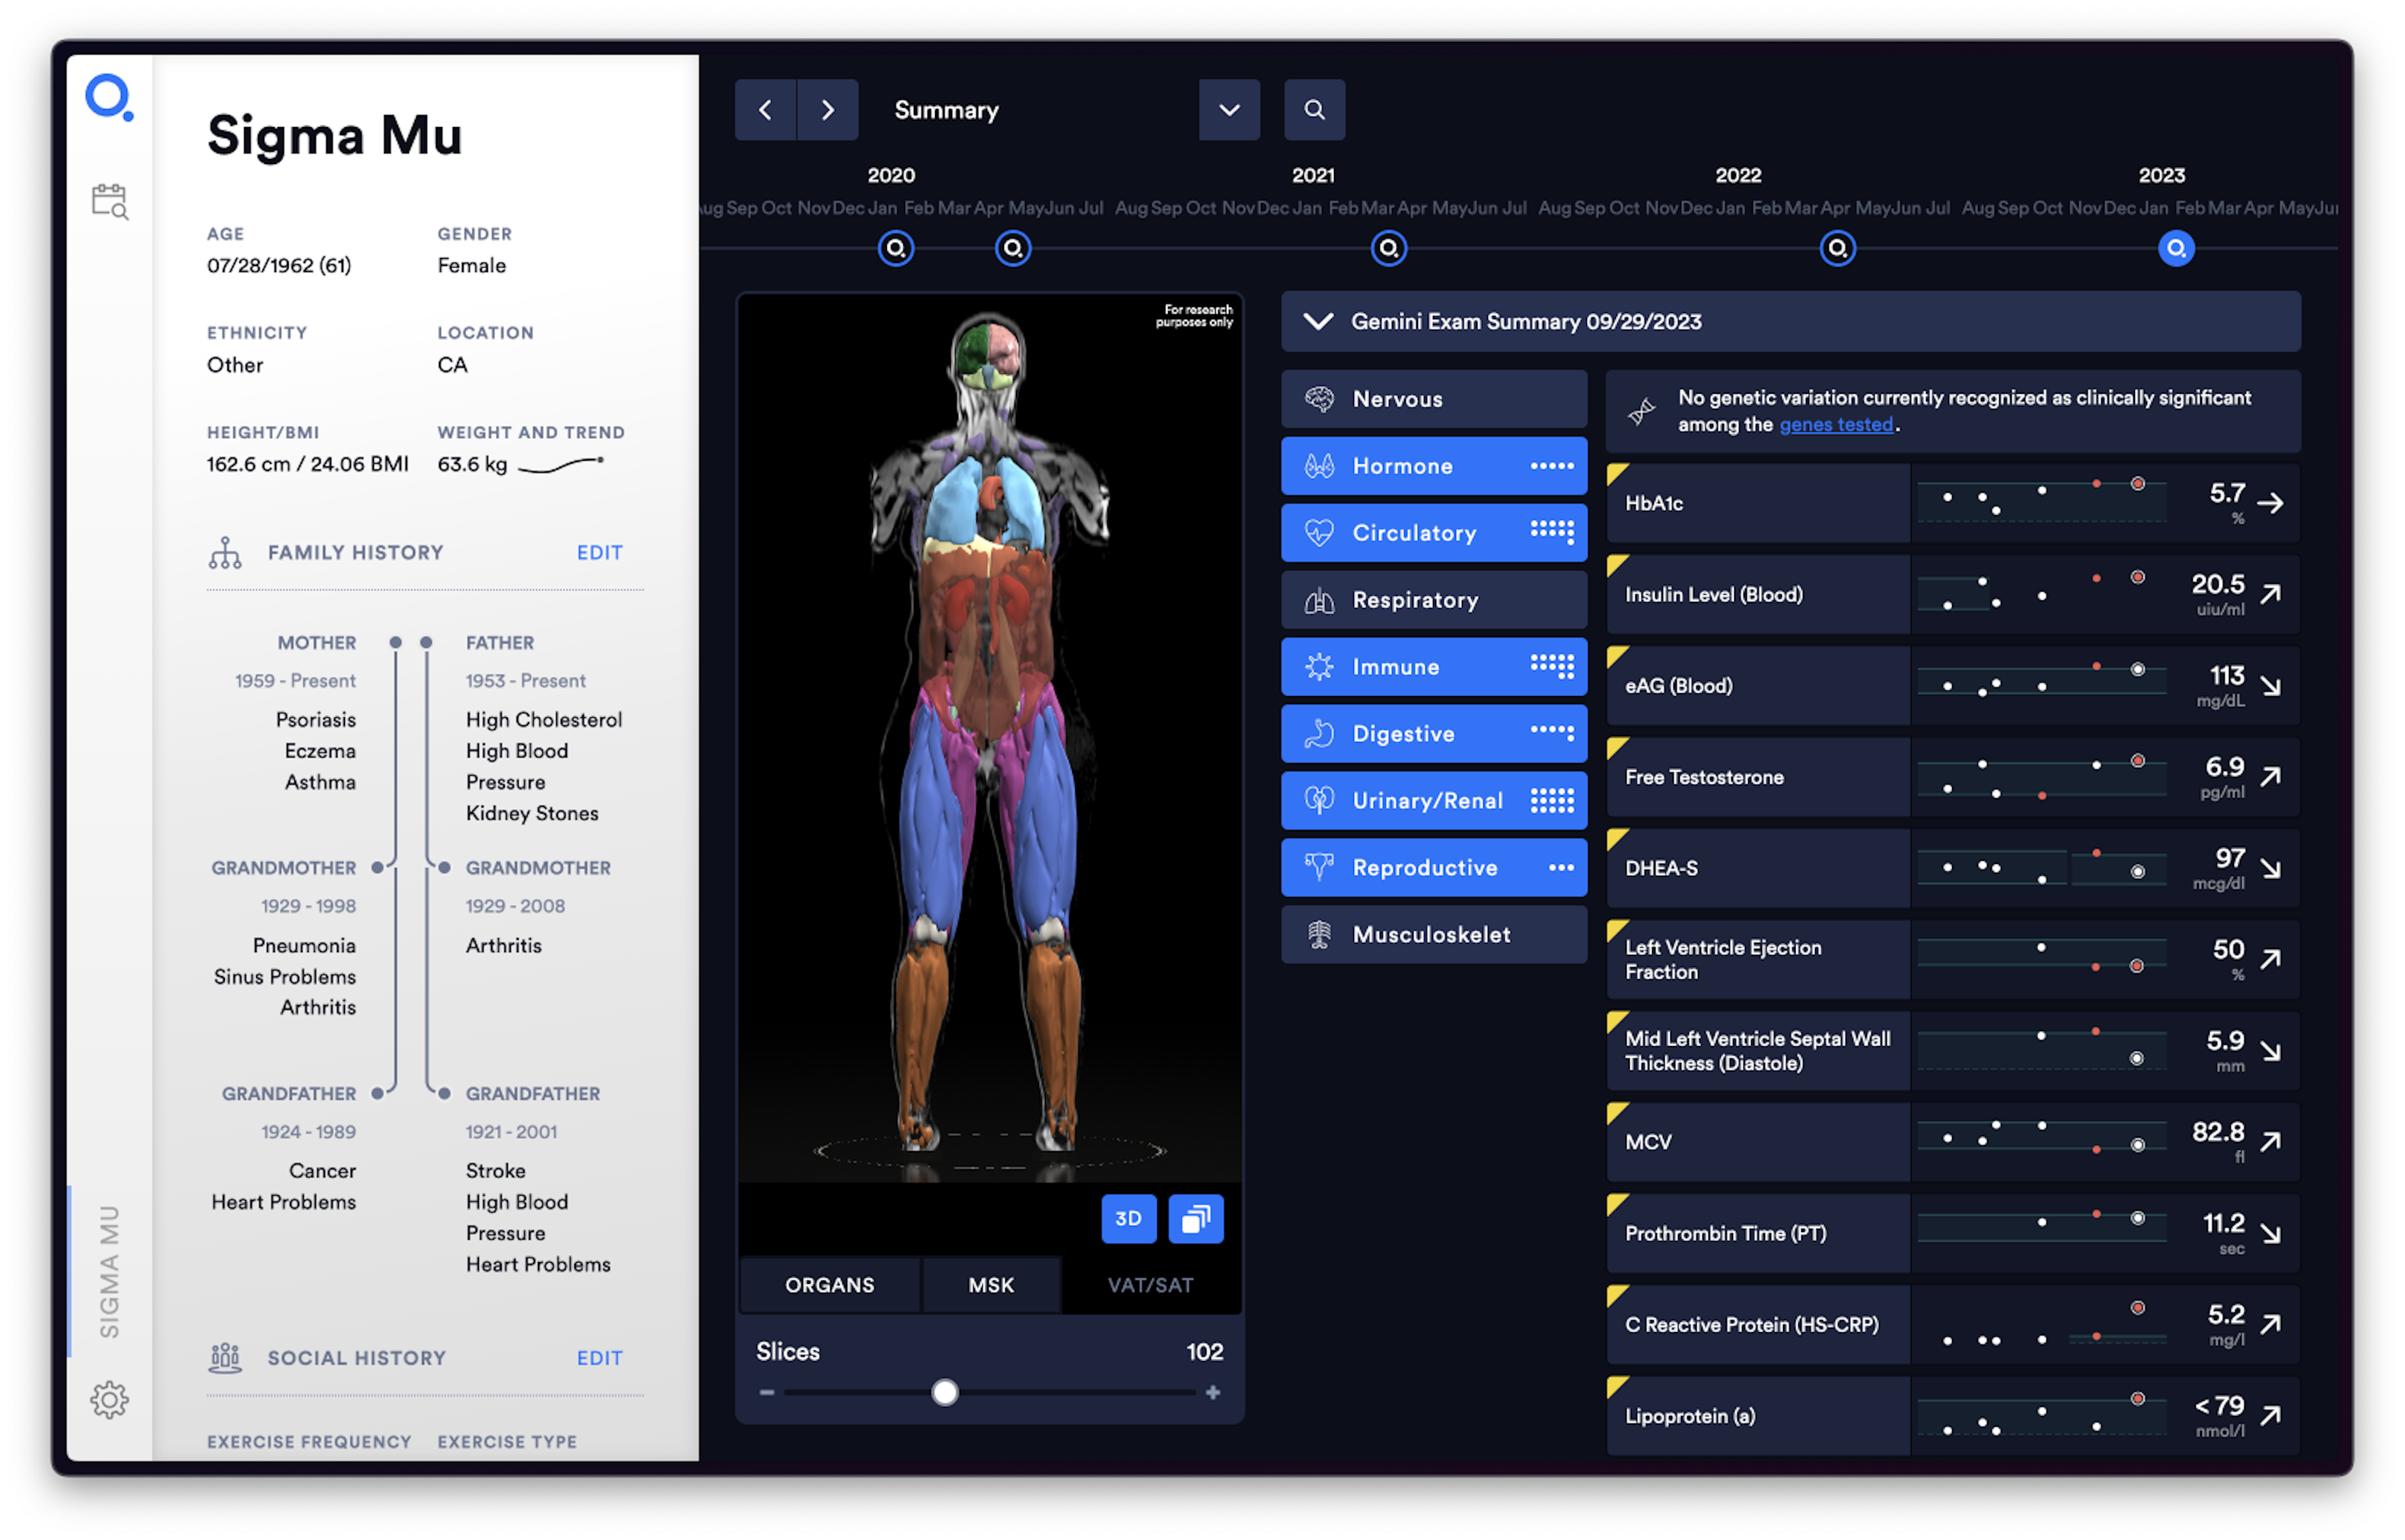Click the plus icon on Slices slider
2405x1540 pixels.
point(1213,1392)
